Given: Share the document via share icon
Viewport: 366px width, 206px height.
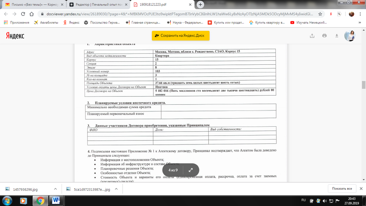Looking at the screenshot, I should (312, 36).
